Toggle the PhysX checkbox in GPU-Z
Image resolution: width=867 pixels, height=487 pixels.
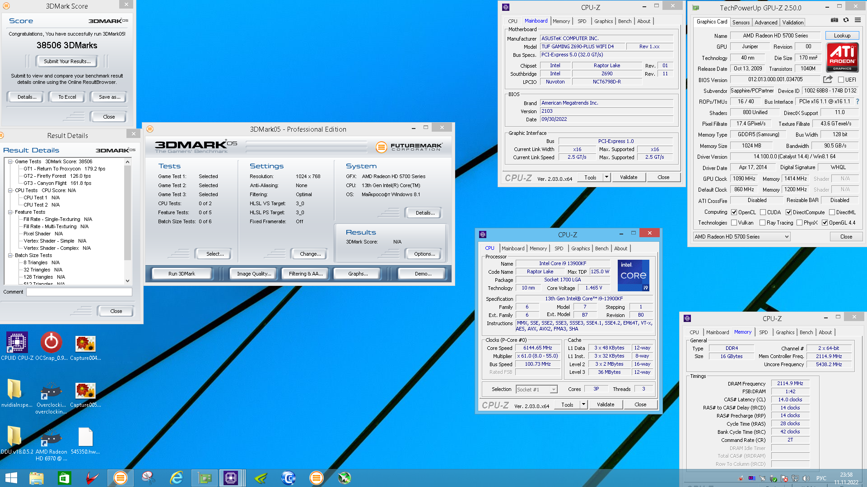point(799,223)
